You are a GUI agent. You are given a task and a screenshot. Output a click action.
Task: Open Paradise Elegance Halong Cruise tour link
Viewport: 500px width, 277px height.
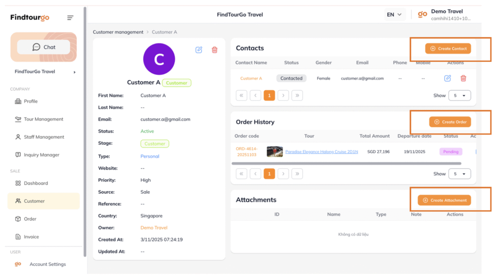click(321, 152)
